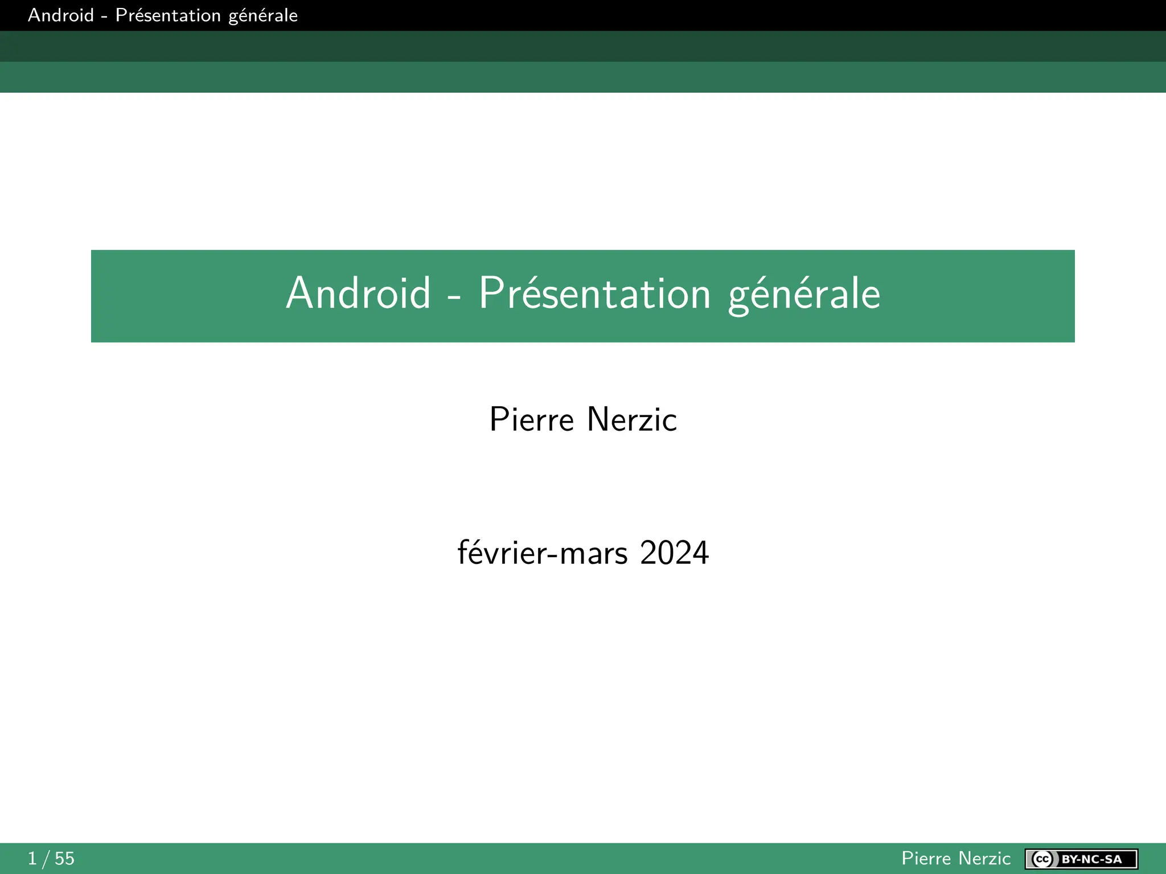Click the header title in the black top bar
Image resolution: width=1166 pixels, height=874 pixels.
click(162, 15)
